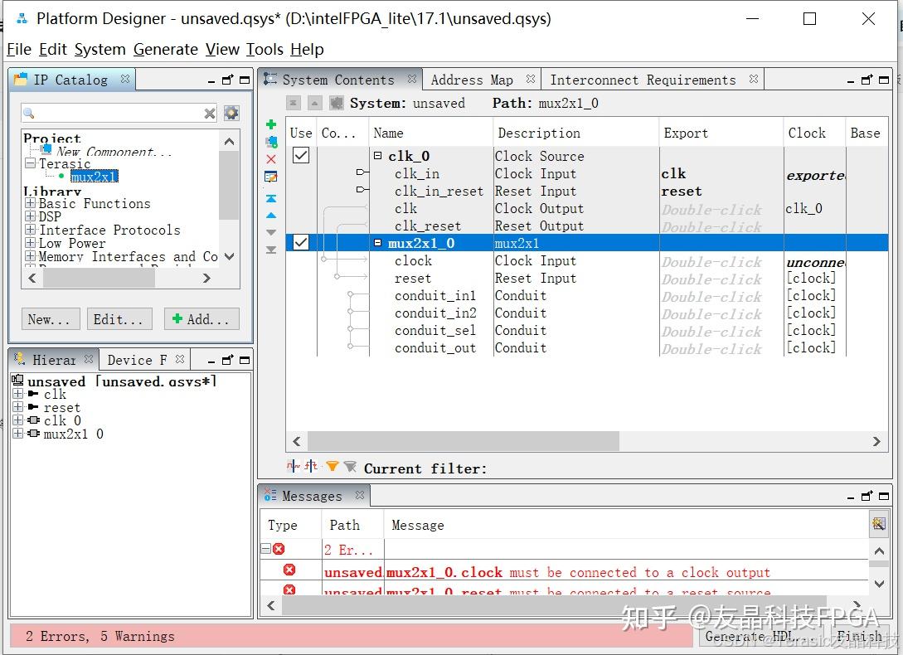903x655 pixels.
Task: Expand Basic Functions in the library
Action: 31,203
